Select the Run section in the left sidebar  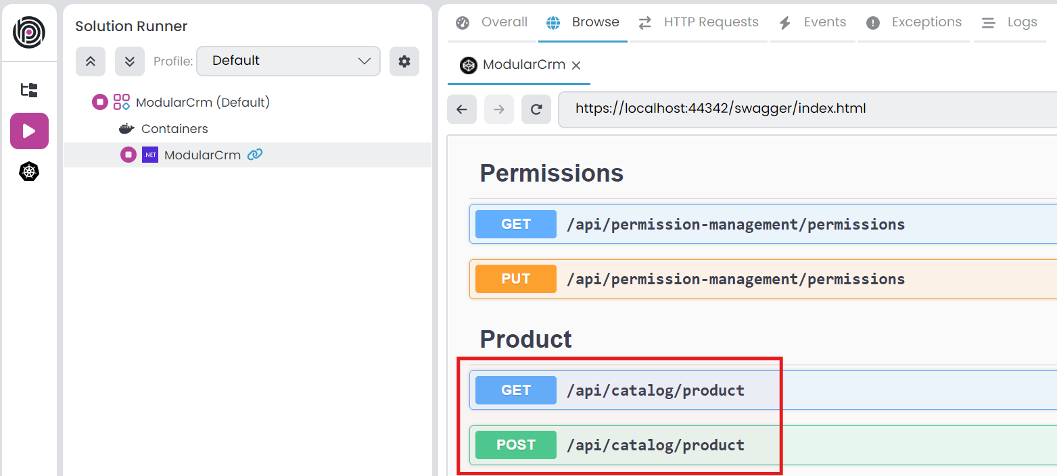click(29, 130)
